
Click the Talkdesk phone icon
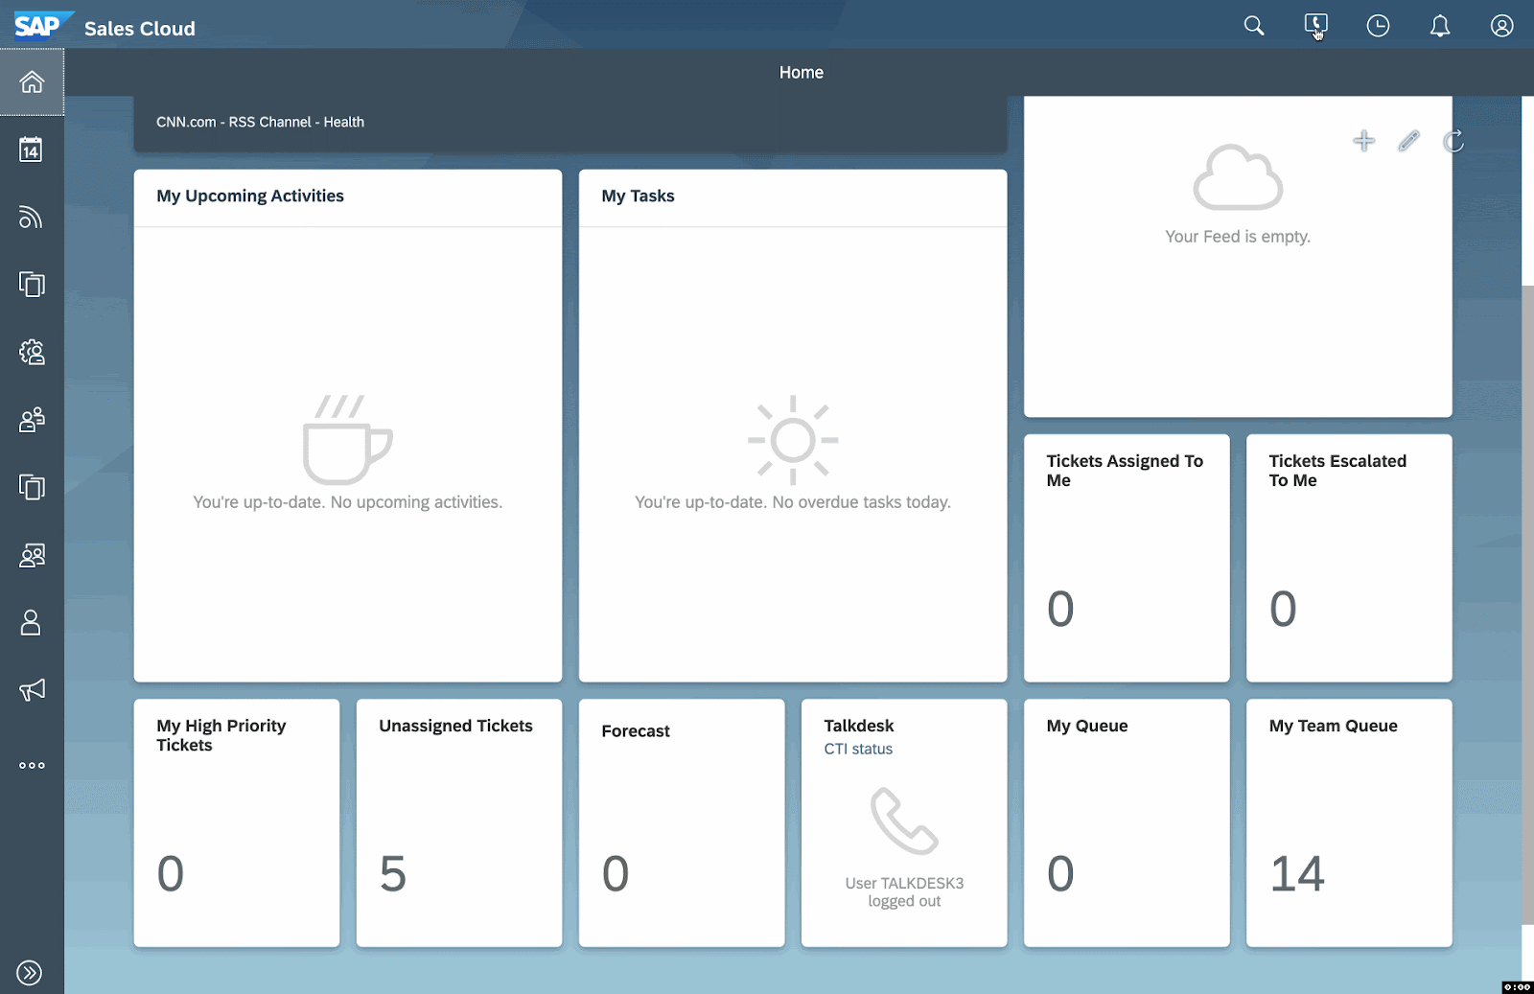904,821
